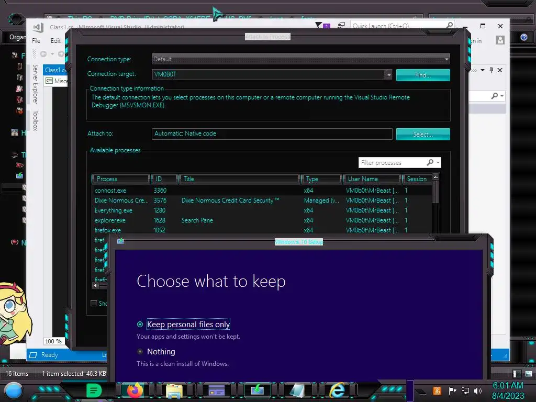Open the Edit menu in Visual Studio
Image resolution: width=536 pixels, height=402 pixels.
click(55, 41)
